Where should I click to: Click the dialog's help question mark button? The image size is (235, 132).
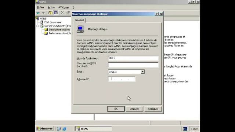157,14
